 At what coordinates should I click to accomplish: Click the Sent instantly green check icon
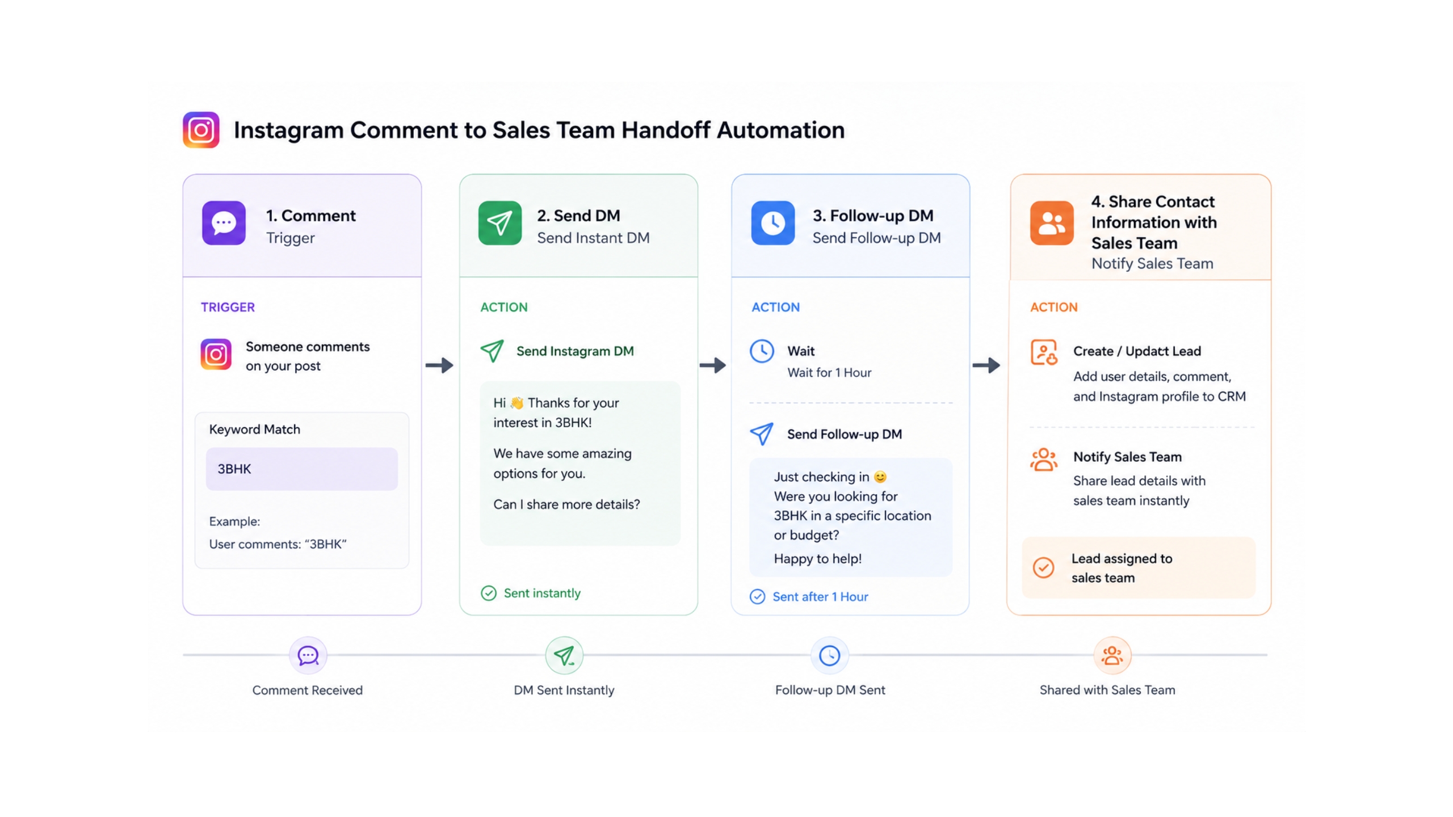pyautogui.click(x=488, y=593)
